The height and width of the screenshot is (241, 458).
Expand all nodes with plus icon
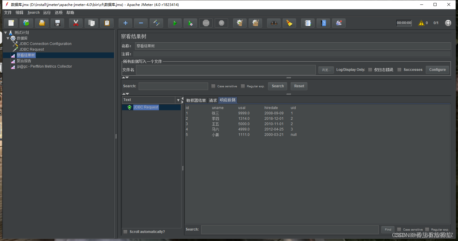[126, 23]
